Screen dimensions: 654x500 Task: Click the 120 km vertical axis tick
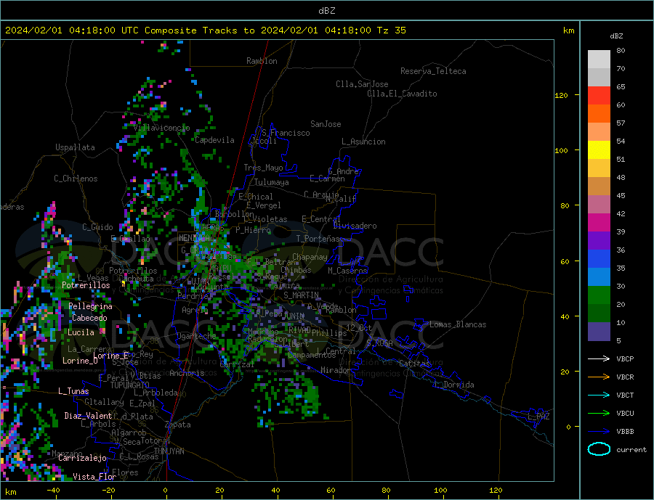[562, 95]
